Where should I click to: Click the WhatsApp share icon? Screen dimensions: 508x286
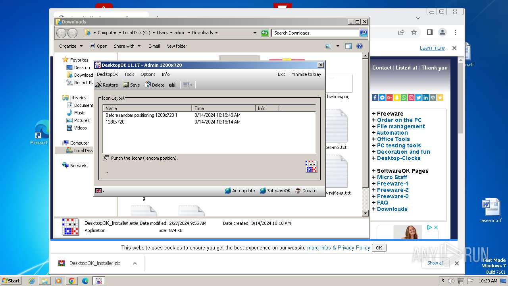[x=404, y=97]
